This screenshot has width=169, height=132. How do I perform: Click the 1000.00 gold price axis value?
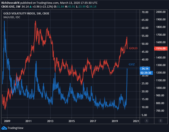click(161, 88)
